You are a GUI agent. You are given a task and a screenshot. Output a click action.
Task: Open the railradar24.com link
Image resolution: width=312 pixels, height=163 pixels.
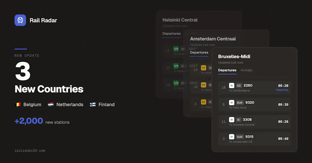click(x=30, y=150)
